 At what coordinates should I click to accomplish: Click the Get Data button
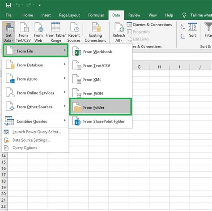pos(8,32)
